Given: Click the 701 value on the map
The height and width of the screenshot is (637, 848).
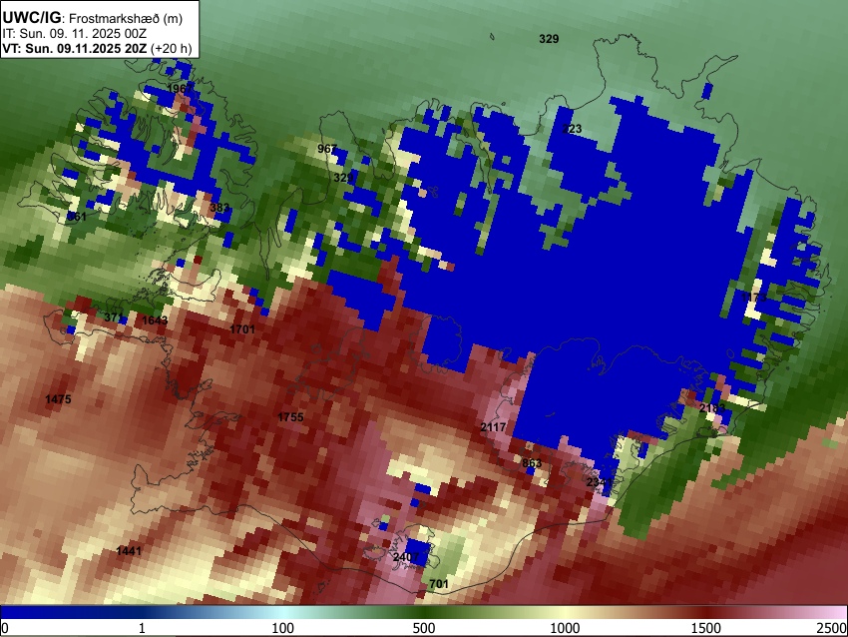Looking at the screenshot, I should pos(439,583).
